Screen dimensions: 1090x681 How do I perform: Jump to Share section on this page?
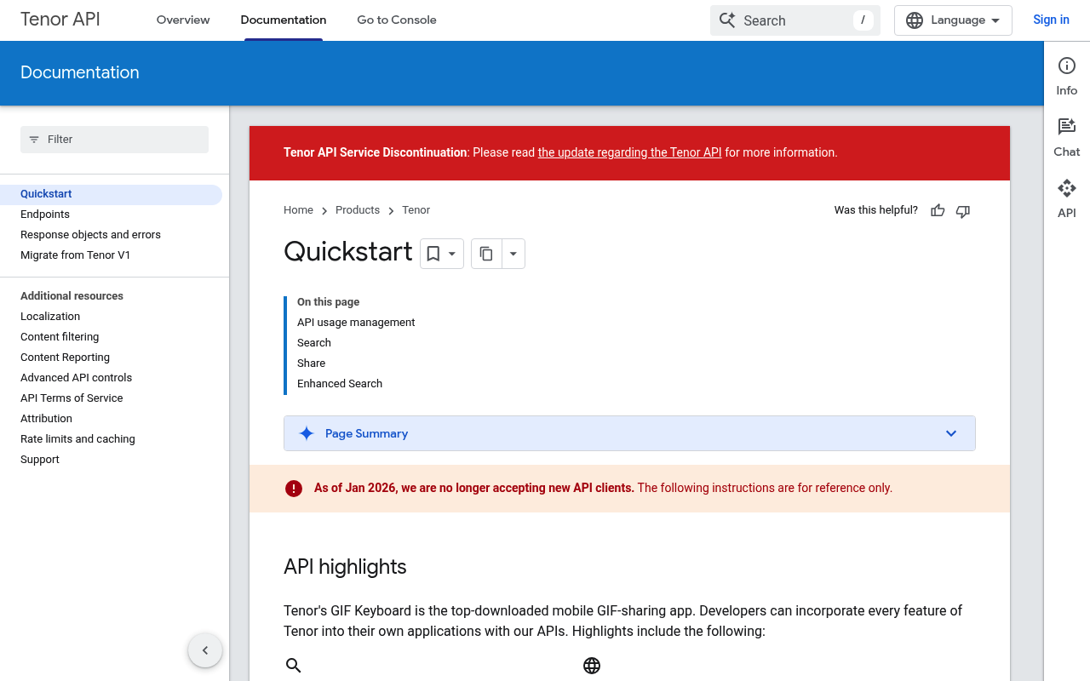click(x=311, y=363)
